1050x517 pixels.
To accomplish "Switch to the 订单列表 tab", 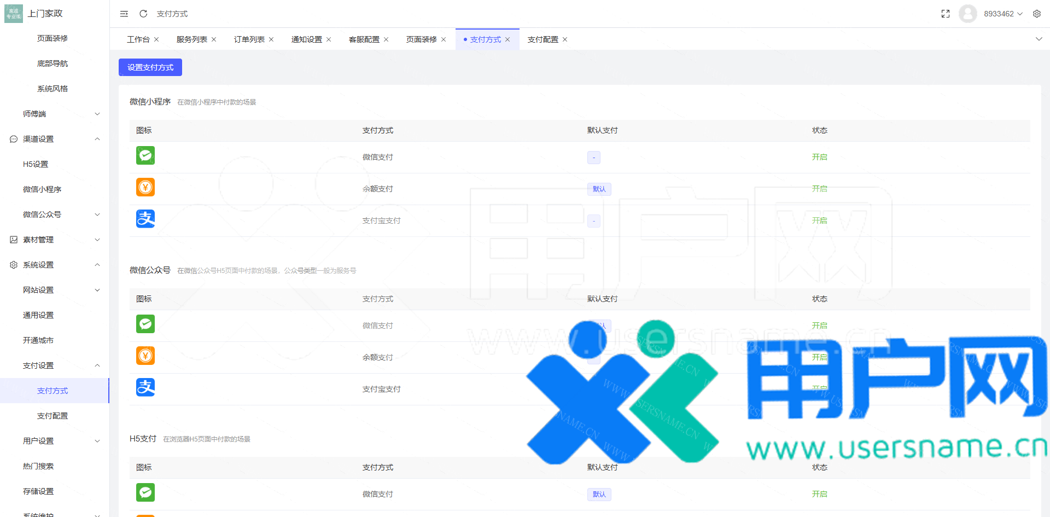I will tap(249, 39).
